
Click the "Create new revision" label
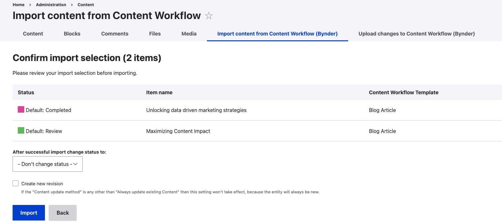pos(42,184)
